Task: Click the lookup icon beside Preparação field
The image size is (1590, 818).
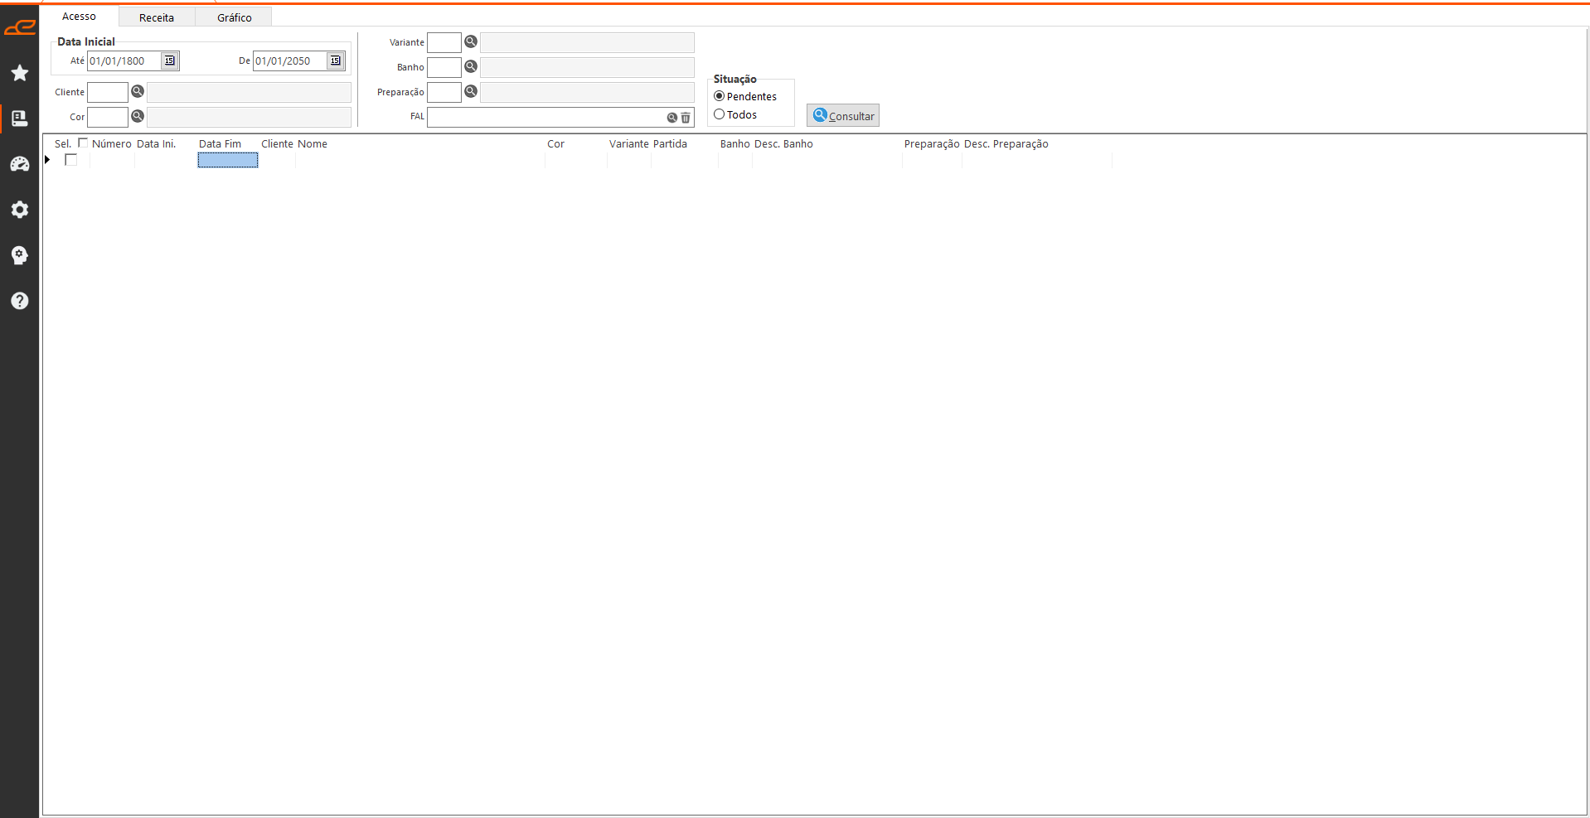Action: click(x=471, y=91)
